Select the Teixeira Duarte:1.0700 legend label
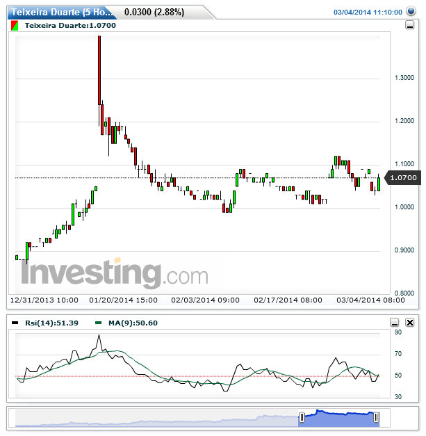The width and height of the screenshot is (426, 436). (x=70, y=26)
